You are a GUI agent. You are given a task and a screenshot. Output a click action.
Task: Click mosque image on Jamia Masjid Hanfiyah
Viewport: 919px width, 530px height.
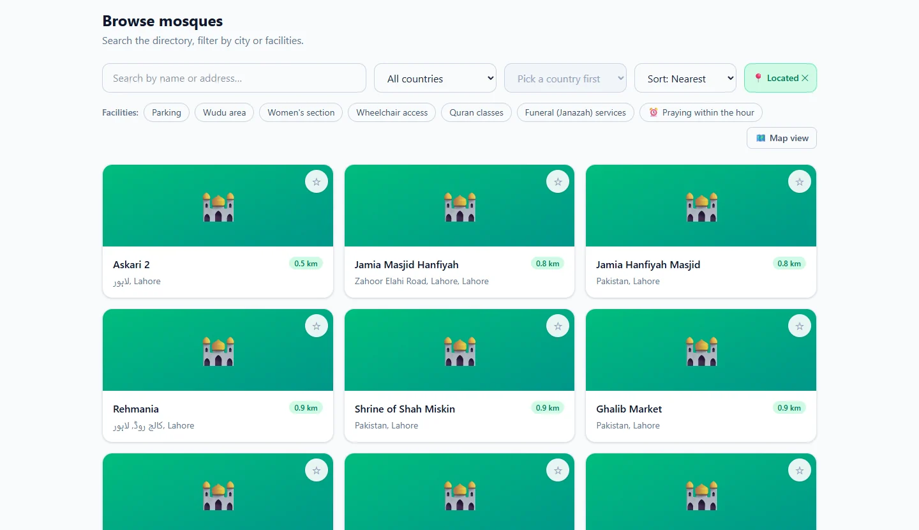459,207
